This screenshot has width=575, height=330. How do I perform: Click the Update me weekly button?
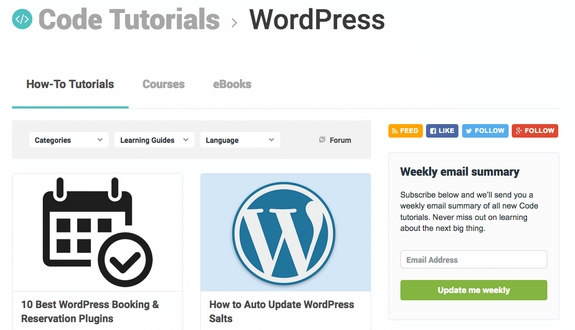(474, 290)
